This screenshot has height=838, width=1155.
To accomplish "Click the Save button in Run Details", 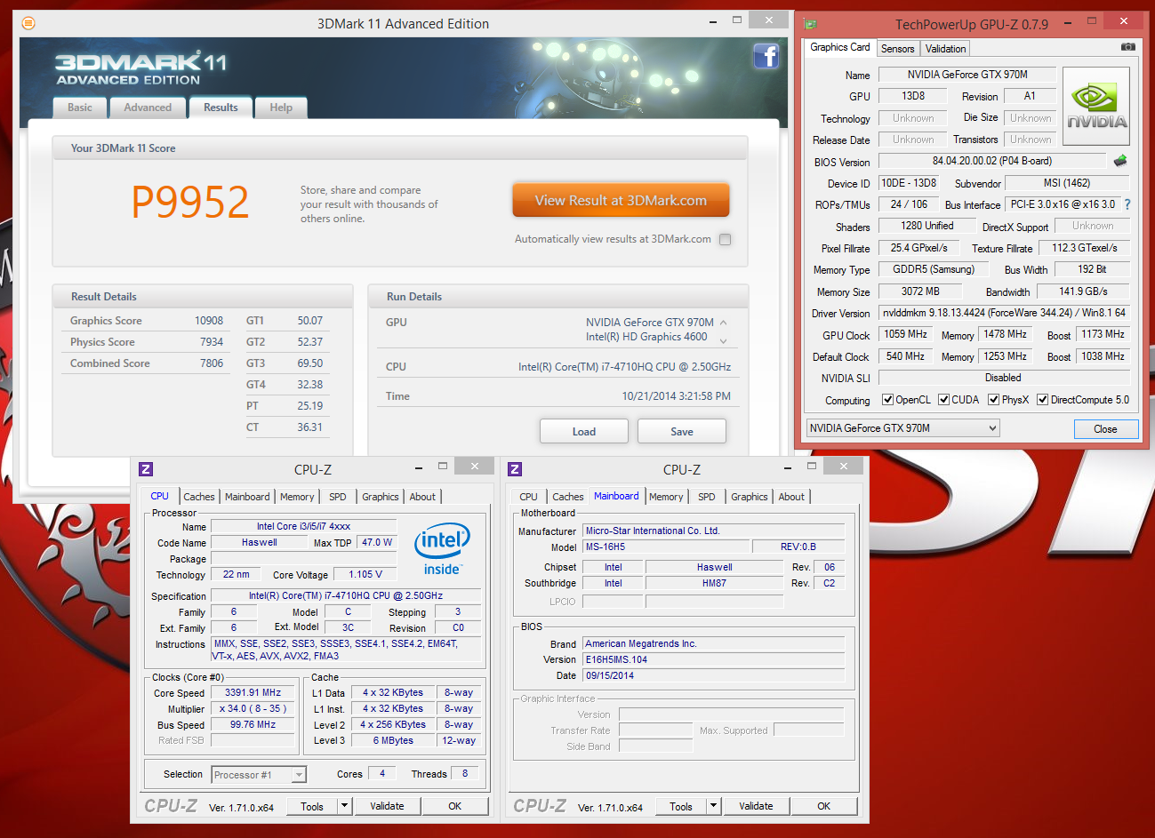I will (x=682, y=431).
